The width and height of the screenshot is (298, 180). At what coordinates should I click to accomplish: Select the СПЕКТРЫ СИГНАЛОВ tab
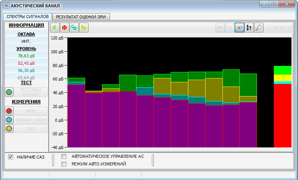(28, 17)
